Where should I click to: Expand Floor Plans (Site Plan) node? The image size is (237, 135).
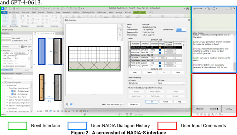click(7, 97)
